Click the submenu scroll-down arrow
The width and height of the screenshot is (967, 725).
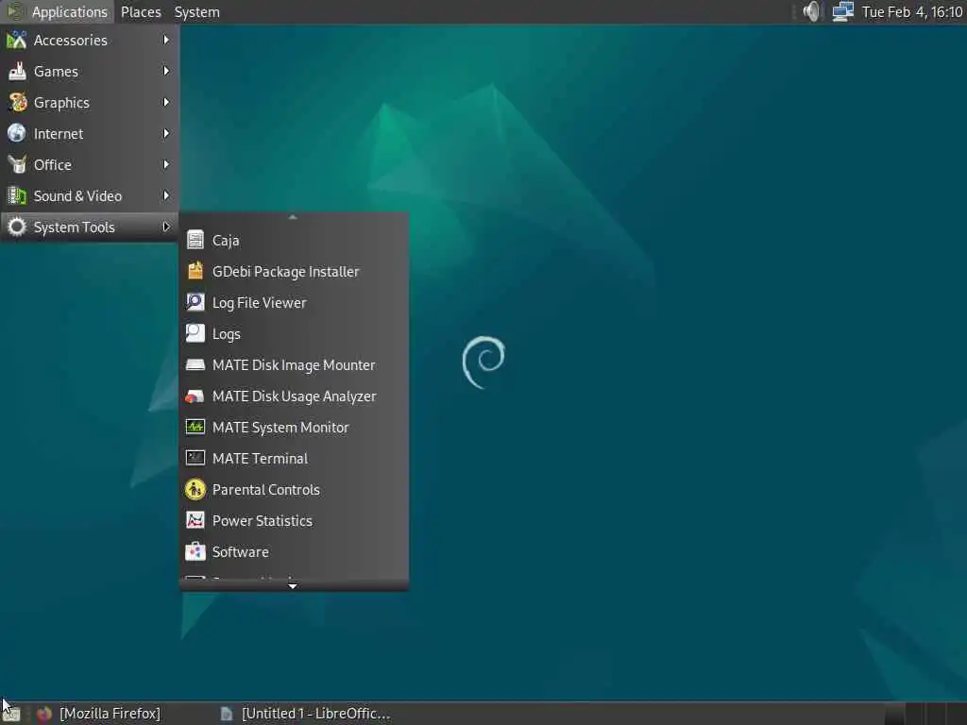(x=293, y=585)
